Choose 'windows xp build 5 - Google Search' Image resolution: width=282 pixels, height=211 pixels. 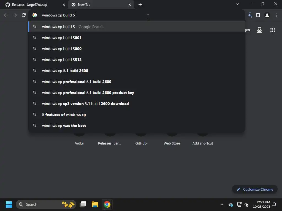(x=137, y=27)
